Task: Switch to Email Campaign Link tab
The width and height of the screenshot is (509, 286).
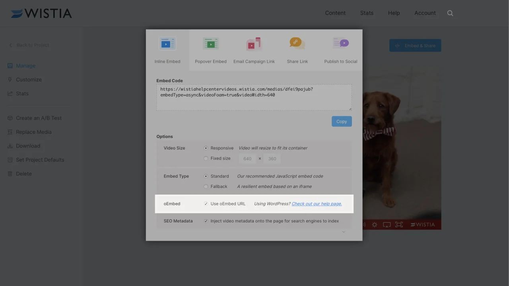Action: point(254,50)
